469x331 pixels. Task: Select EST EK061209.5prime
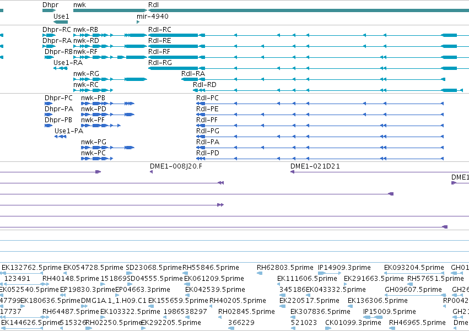point(214,279)
